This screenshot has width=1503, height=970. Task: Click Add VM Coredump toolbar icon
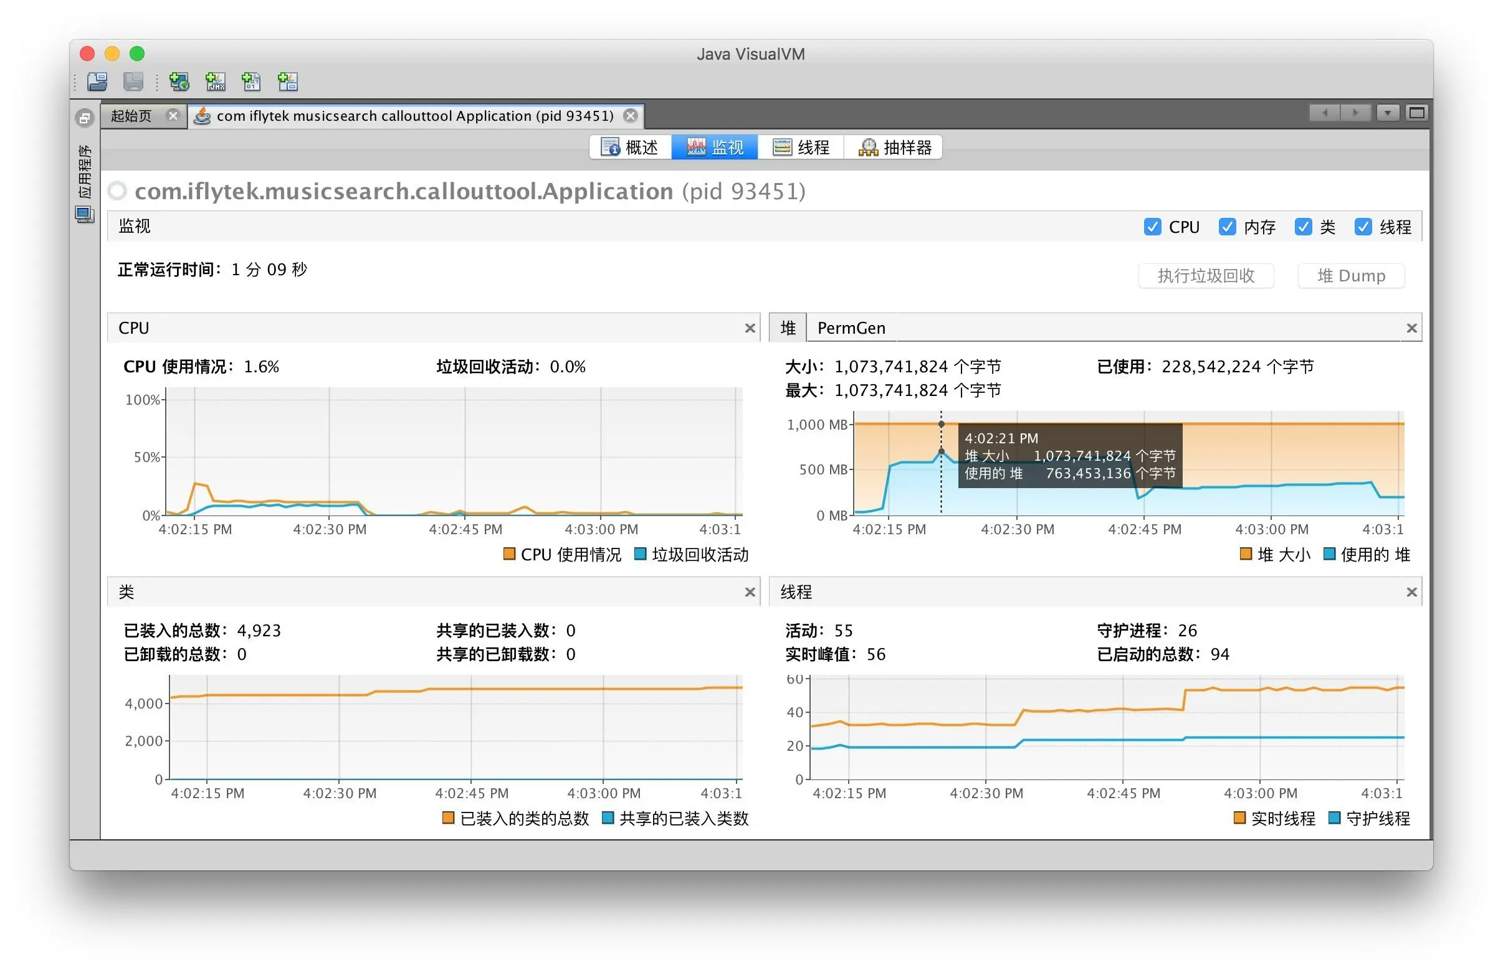point(251,82)
